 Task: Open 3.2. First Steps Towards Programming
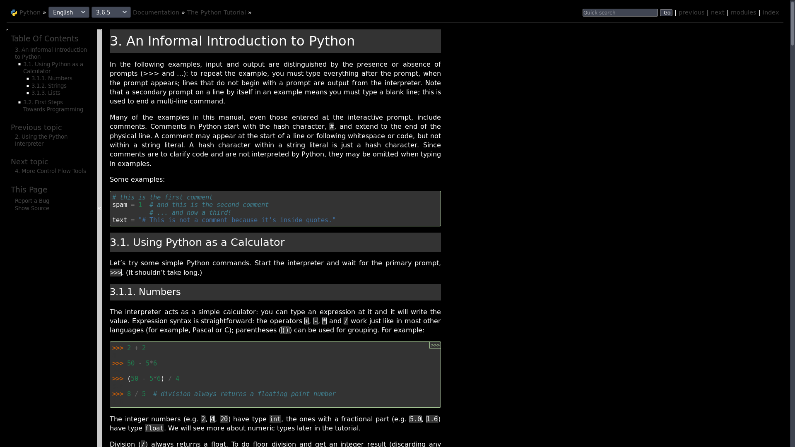tap(53, 106)
